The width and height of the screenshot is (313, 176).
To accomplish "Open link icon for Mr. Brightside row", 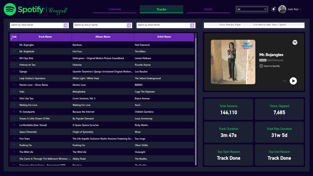I will pyautogui.click(x=14, y=52).
